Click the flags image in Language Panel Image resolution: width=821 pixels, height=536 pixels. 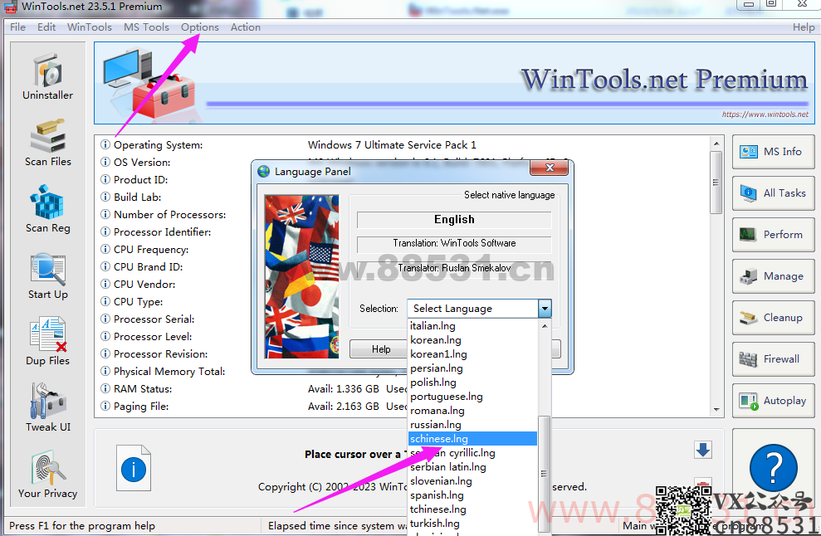[x=301, y=276]
